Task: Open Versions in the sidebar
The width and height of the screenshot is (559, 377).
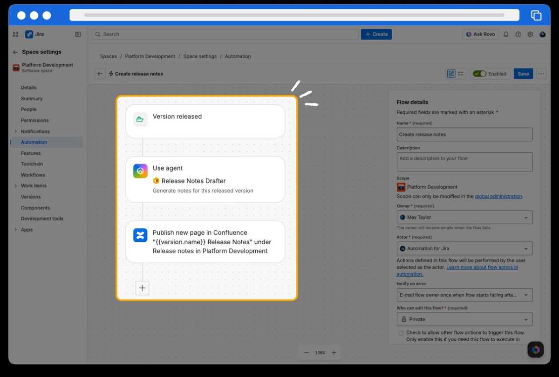Action: [31, 197]
